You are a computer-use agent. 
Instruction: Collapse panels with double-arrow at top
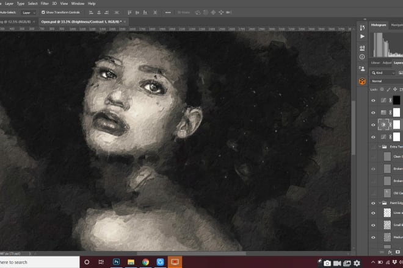pos(365,19)
